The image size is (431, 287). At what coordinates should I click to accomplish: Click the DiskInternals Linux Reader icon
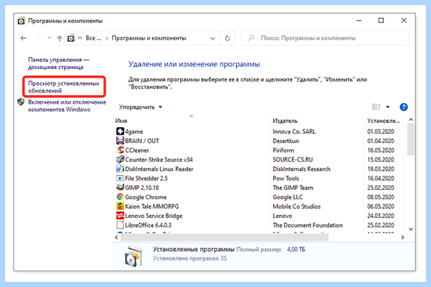pyautogui.click(x=120, y=169)
